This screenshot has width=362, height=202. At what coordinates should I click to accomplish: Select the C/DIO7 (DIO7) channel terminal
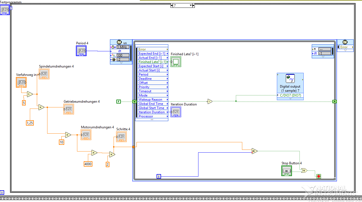click(290, 95)
